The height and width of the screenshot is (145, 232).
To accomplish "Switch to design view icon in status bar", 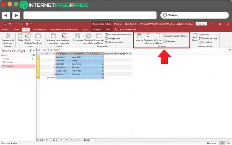I will 229,143.
